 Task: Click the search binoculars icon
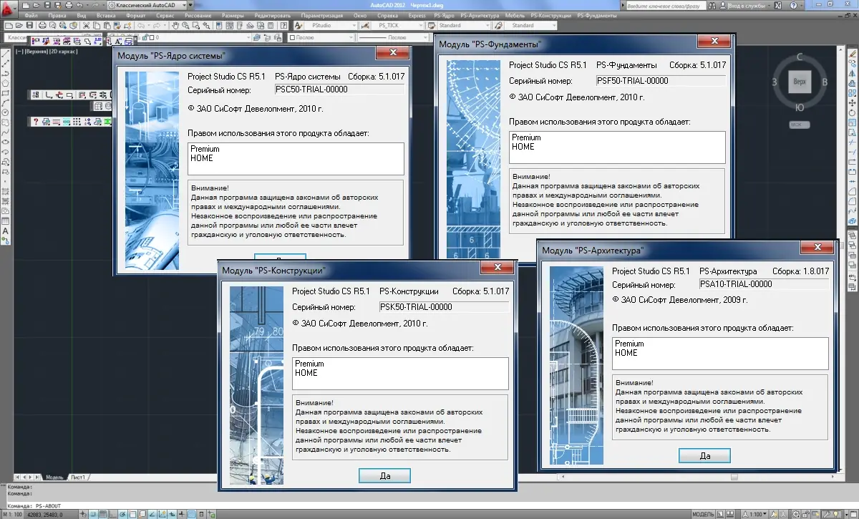[x=712, y=6]
